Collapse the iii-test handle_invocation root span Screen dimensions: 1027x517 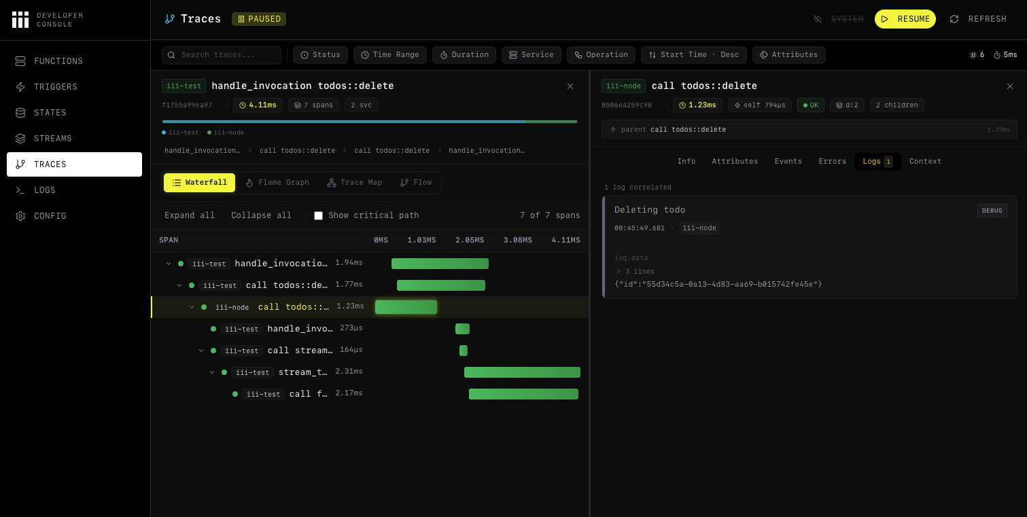(169, 263)
